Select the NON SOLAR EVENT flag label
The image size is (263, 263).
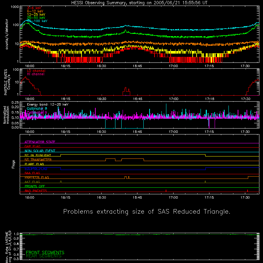tap(40, 151)
